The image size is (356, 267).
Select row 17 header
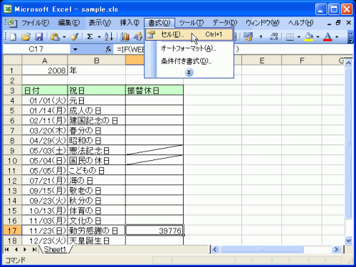(12, 231)
